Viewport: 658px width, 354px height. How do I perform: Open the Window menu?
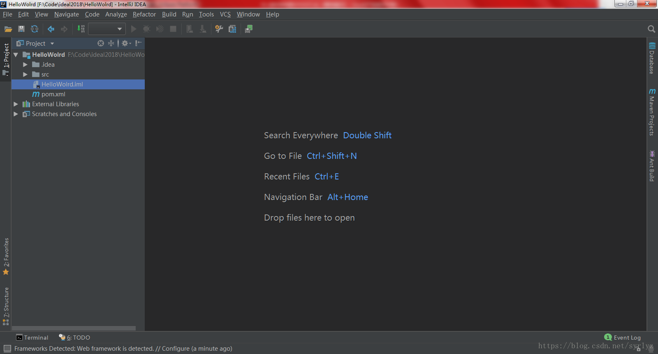[x=248, y=14]
